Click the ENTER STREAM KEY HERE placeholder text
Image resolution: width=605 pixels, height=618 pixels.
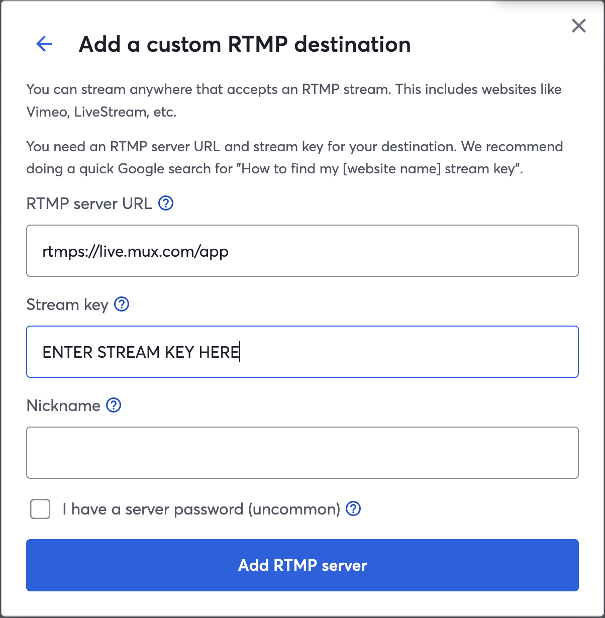[141, 352]
